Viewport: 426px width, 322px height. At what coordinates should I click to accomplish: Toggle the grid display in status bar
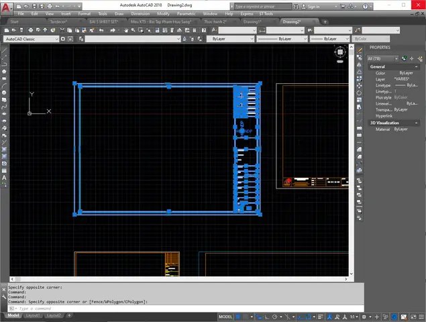(x=238, y=317)
